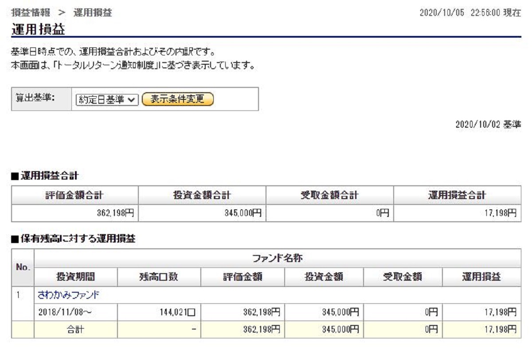Select the 17,198円 value under 運用損益合計
This screenshot has width=532, height=349.
pyautogui.click(x=500, y=213)
